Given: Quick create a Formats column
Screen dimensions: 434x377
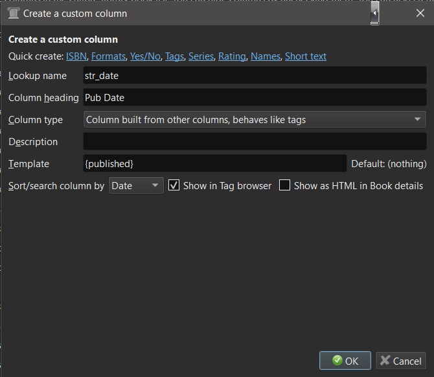Looking at the screenshot, I should tap(108, 56).
